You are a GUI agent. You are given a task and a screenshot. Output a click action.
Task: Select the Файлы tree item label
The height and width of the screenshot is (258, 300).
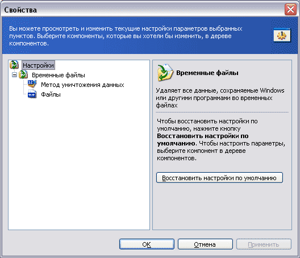point(51,94)
